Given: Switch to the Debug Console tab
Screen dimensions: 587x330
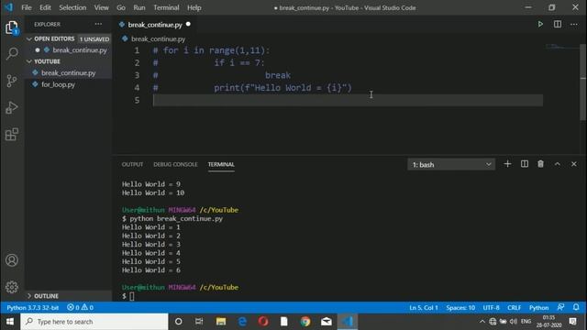Looking at the screenshot, I should [x=175, y=164].
